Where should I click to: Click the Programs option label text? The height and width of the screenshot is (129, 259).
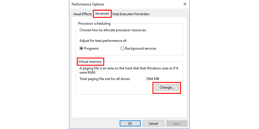coord(91,48)
